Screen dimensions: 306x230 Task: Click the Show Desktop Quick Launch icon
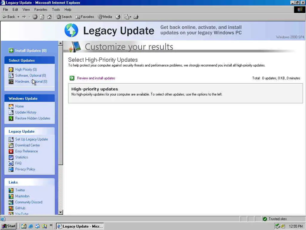(24, 226)
